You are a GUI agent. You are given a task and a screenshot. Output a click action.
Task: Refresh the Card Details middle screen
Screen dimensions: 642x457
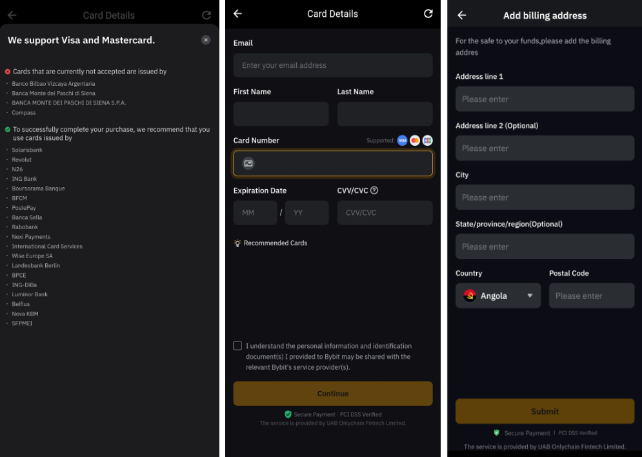[428, 14]
